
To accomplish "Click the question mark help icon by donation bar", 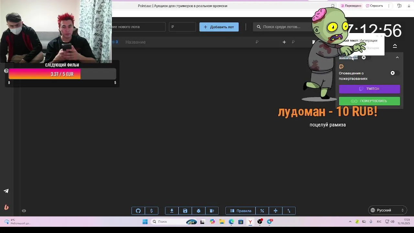I will 6,71.
